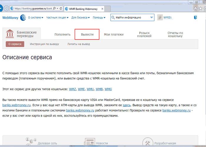Open the Новости footer link
206x147 pixels.
tap(102, 143)
